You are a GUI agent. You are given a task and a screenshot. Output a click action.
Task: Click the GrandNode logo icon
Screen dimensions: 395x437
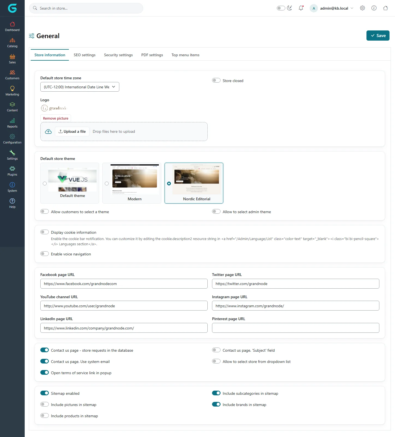[x=12, y=8]
